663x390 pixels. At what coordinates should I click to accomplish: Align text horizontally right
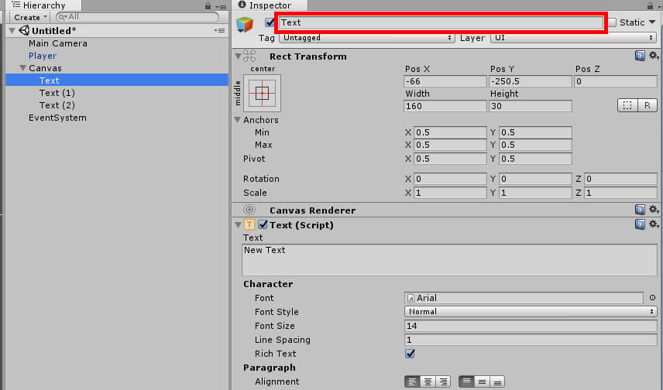(x=443, y=381)
